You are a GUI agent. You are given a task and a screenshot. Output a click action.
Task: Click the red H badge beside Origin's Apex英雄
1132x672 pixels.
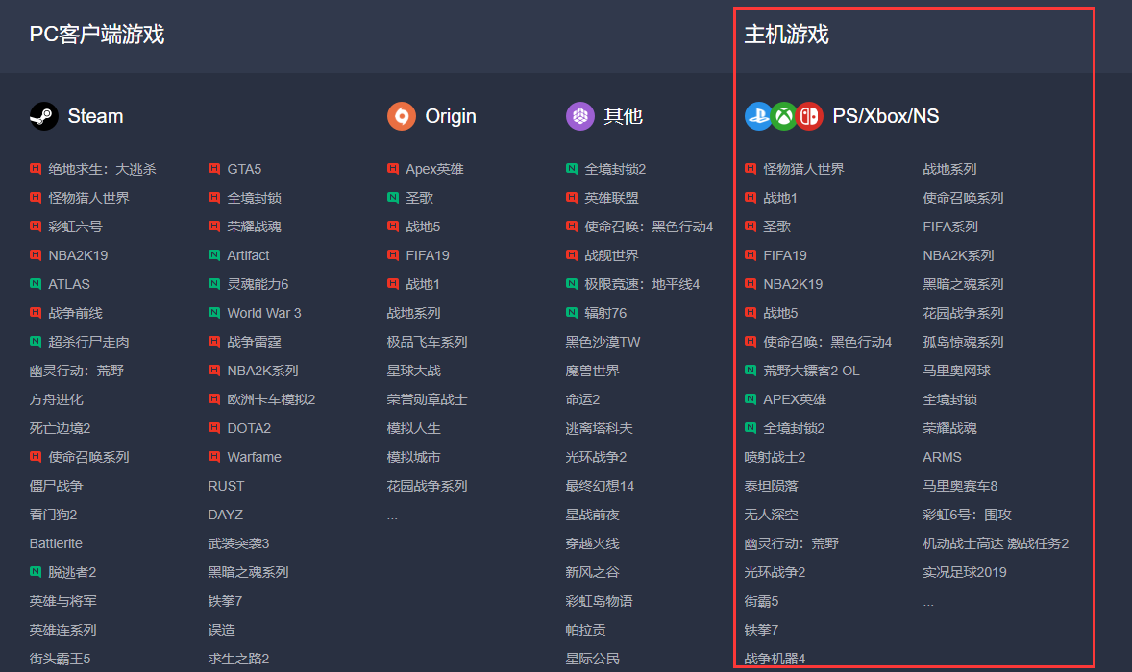[x=393, y=169]
